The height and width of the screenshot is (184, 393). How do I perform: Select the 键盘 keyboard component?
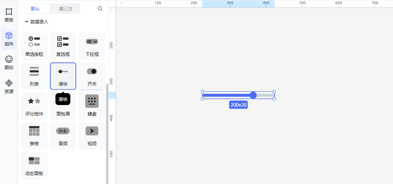tap(92, 106)
